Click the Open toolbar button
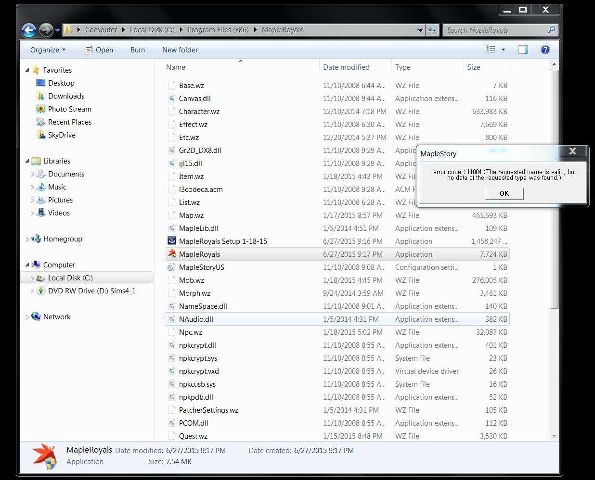 point(99,50)
